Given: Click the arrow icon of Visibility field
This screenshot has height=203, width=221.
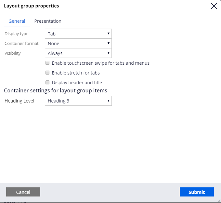Looking at the screenshot, I should [108, 53].
